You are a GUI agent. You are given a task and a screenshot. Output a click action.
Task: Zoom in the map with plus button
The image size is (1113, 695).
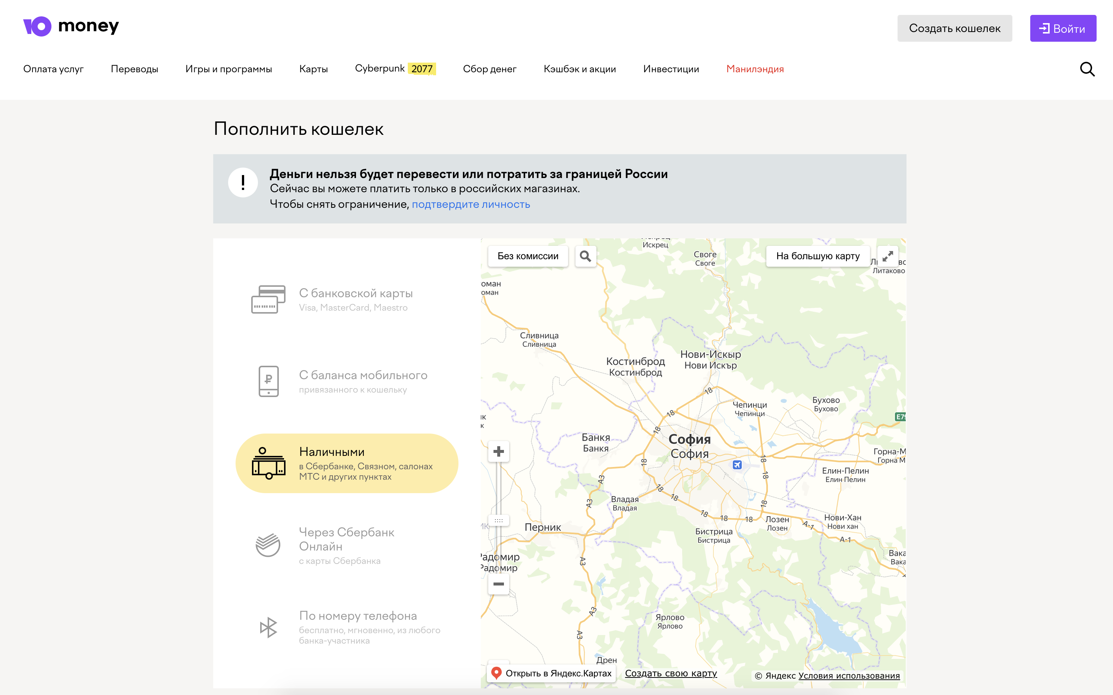[x=499, y=451]
